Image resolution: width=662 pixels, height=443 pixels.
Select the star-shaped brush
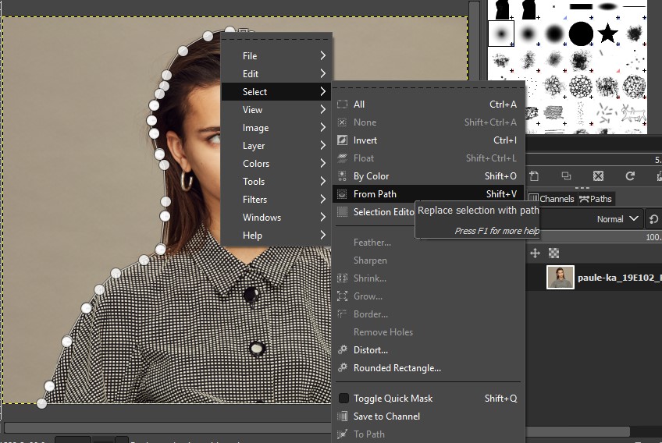coord(607,34)
